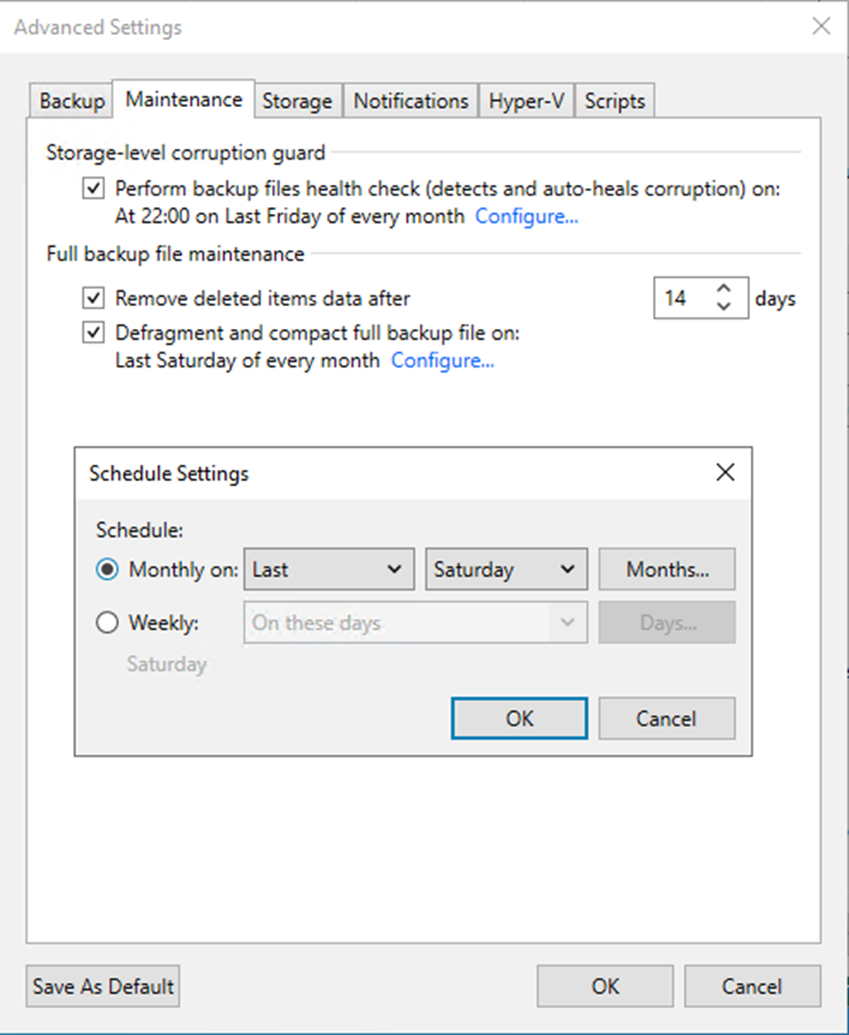Open the Storage tab
Viewport: 849px width, 1035px height.
pos(297,102)
